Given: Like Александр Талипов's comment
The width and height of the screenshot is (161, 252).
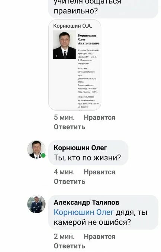Looking at the screenshot, I should point(99,237).
